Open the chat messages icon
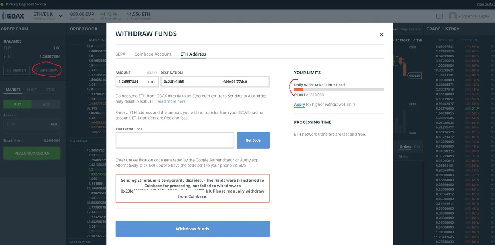The width and height of the screenshot is (495, 245). click(439, 16)
